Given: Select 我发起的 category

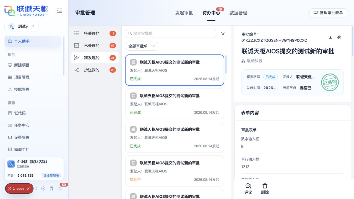Looking at the screenshot, I should [95, 58].
